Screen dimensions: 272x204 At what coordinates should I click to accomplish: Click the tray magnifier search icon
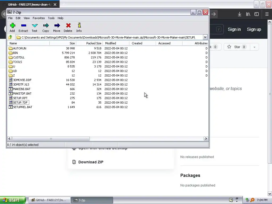click(252, 200)
